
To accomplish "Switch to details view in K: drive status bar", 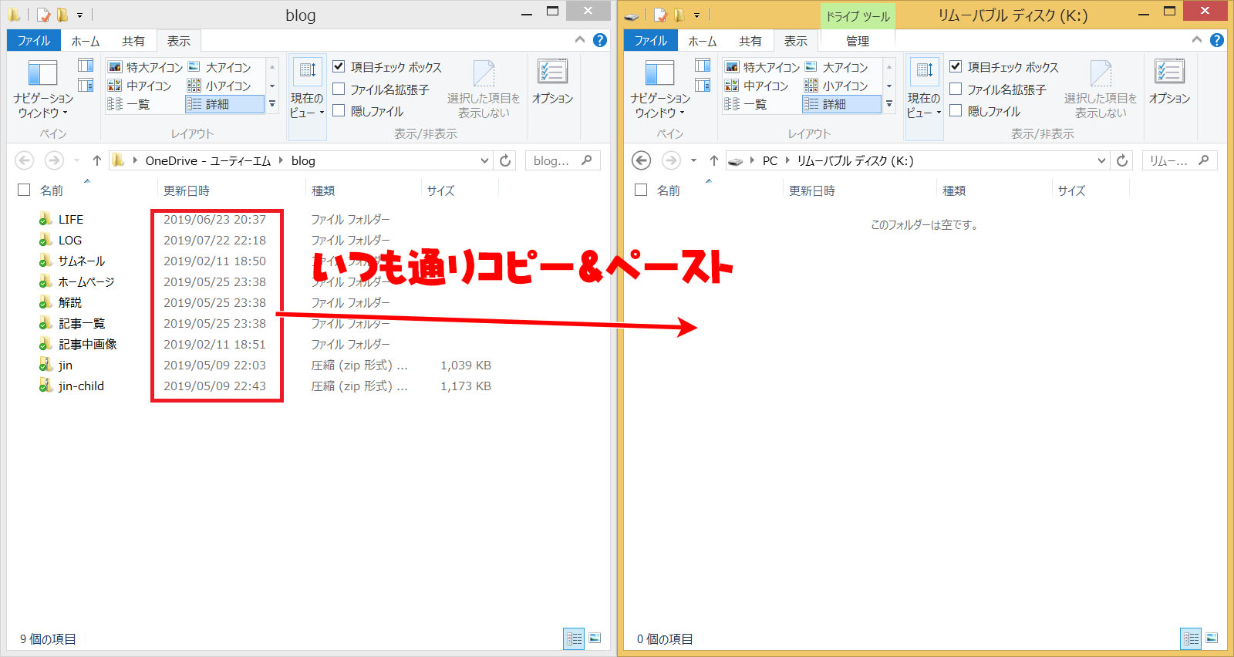I will coord(1192,638).
